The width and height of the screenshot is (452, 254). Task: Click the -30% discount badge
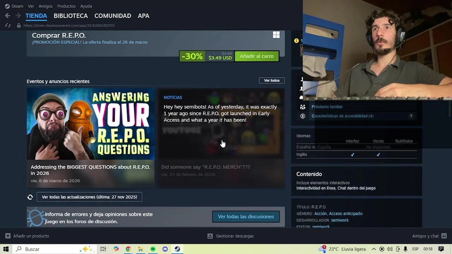click(192, 56)
